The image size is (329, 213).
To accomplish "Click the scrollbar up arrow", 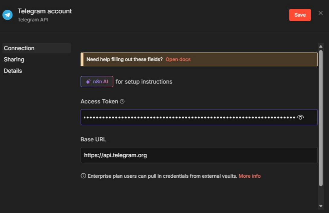I will coord(321,47).
